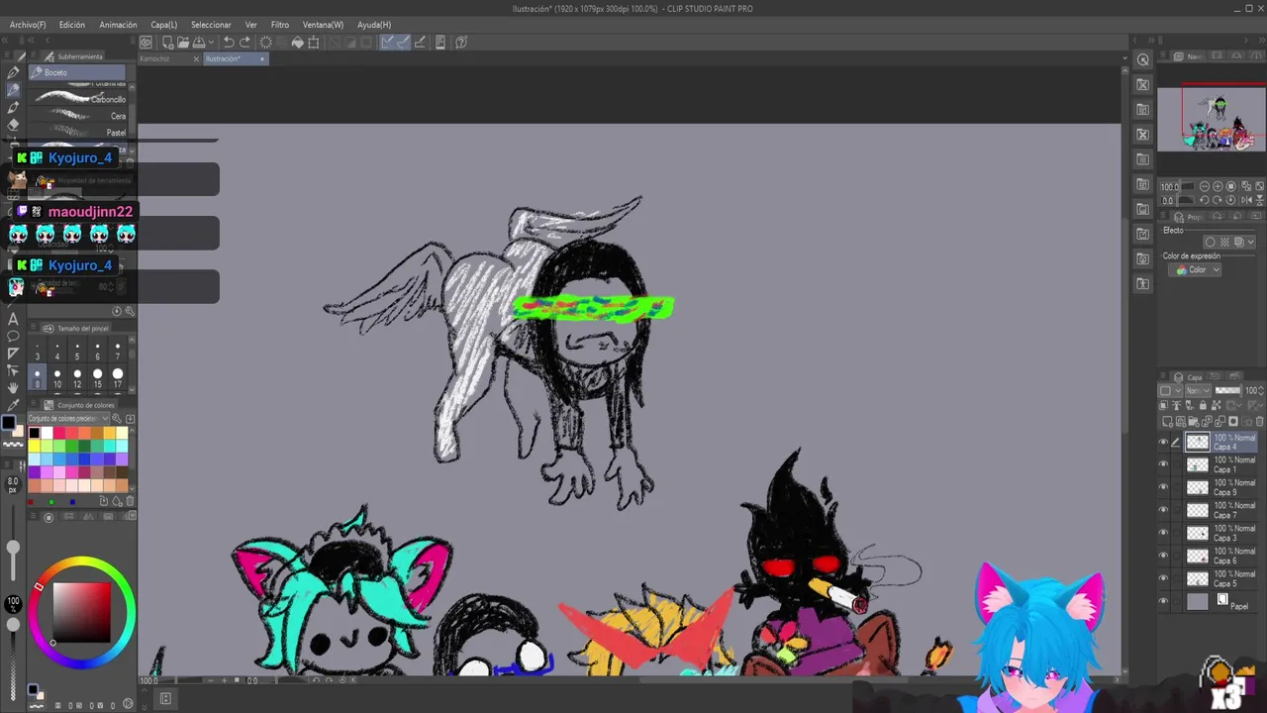This screenshot has width=1267, height=713.
Task: Toggle visibility of the Papel layer
Action: pyautogui.click(x=1163, y=601)
